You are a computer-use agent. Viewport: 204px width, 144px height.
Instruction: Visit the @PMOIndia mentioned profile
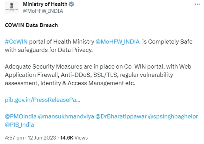point(21,117)
